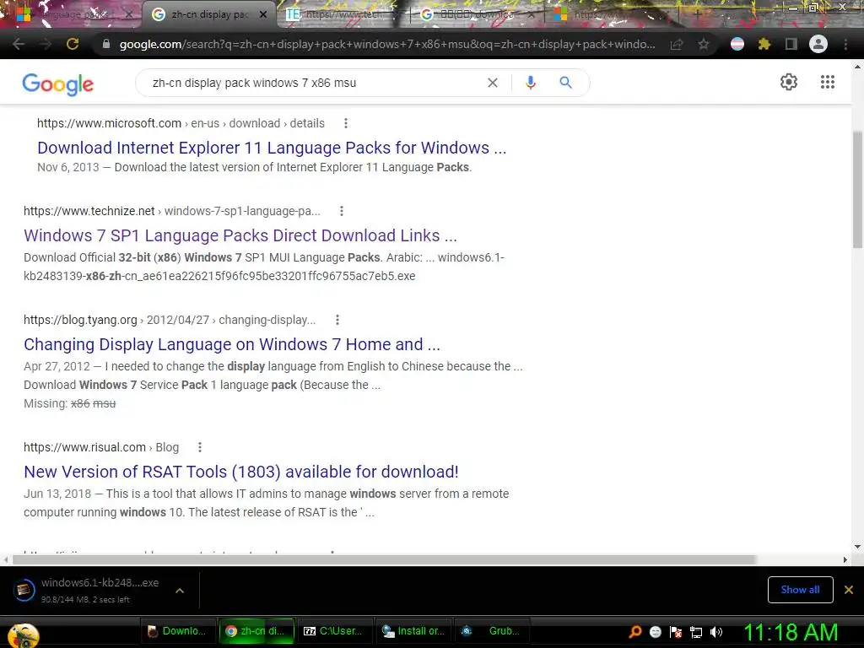Open Google quick settings gear
864x648 pixels.
pos(789,82)
